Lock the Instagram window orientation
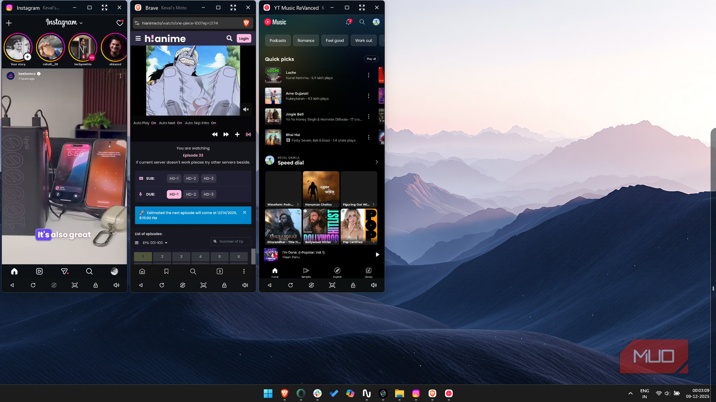716x402 pixels. coord(95,285)
